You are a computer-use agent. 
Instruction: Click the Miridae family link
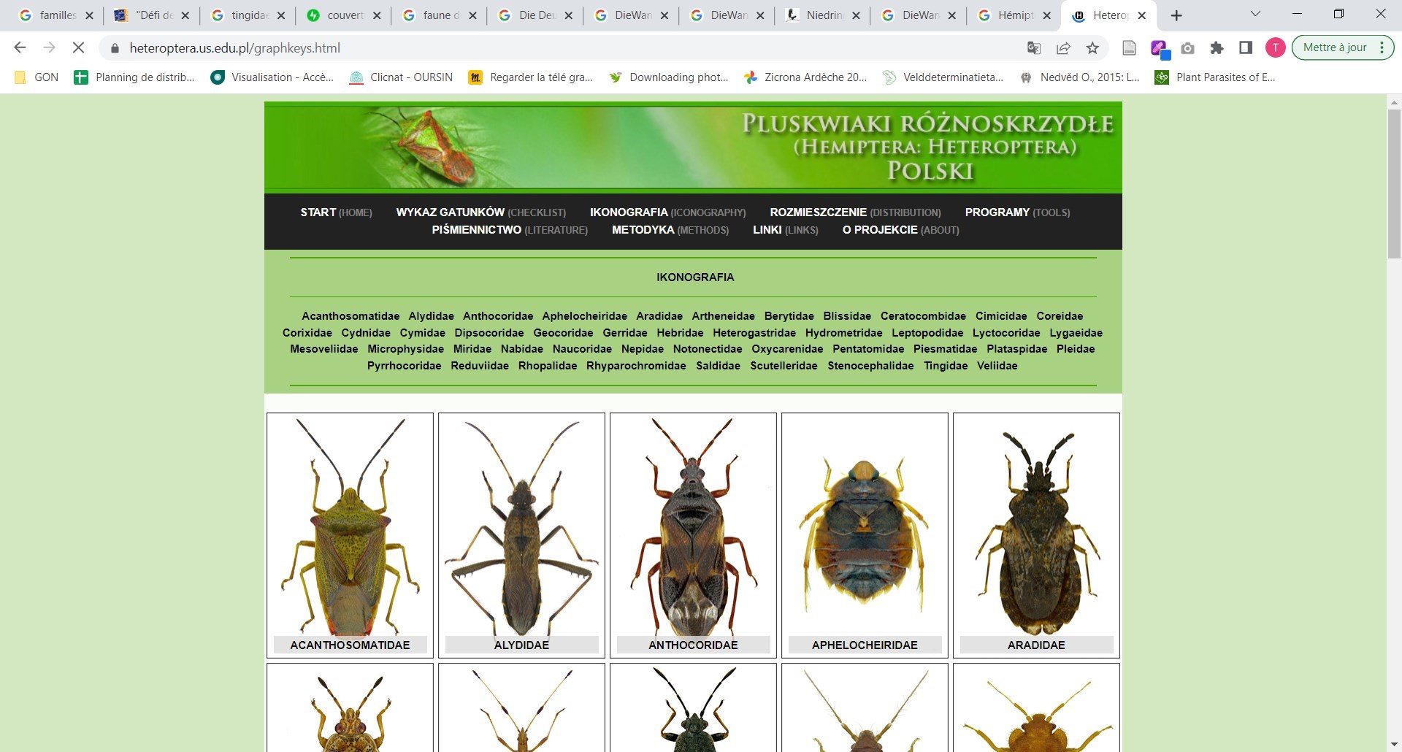pos(472,349)
